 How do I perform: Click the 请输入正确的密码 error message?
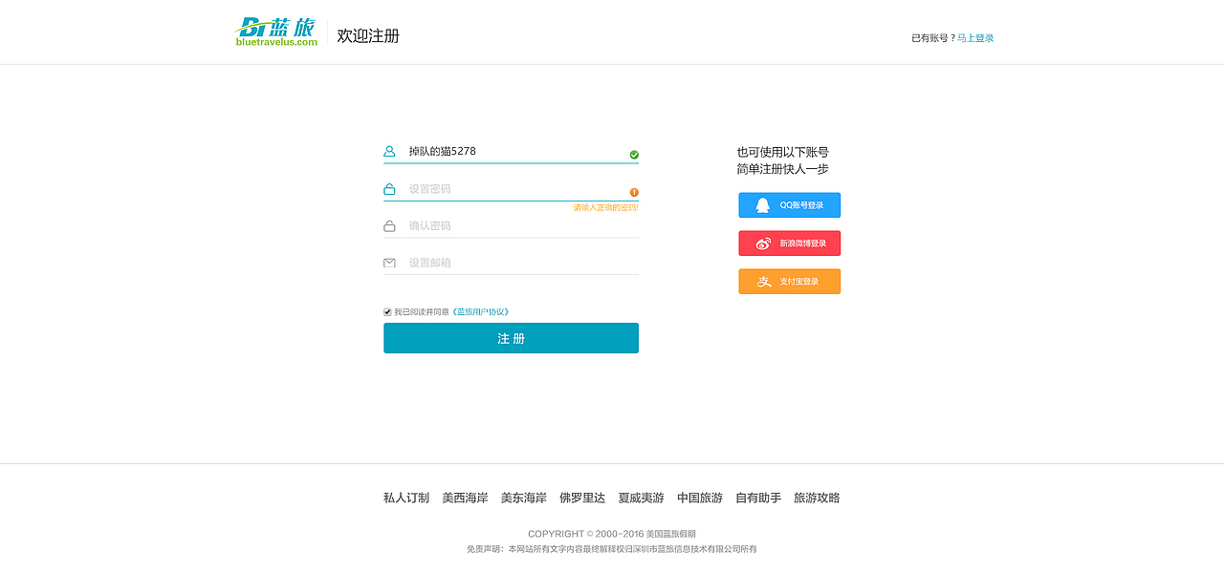[605, 207]
